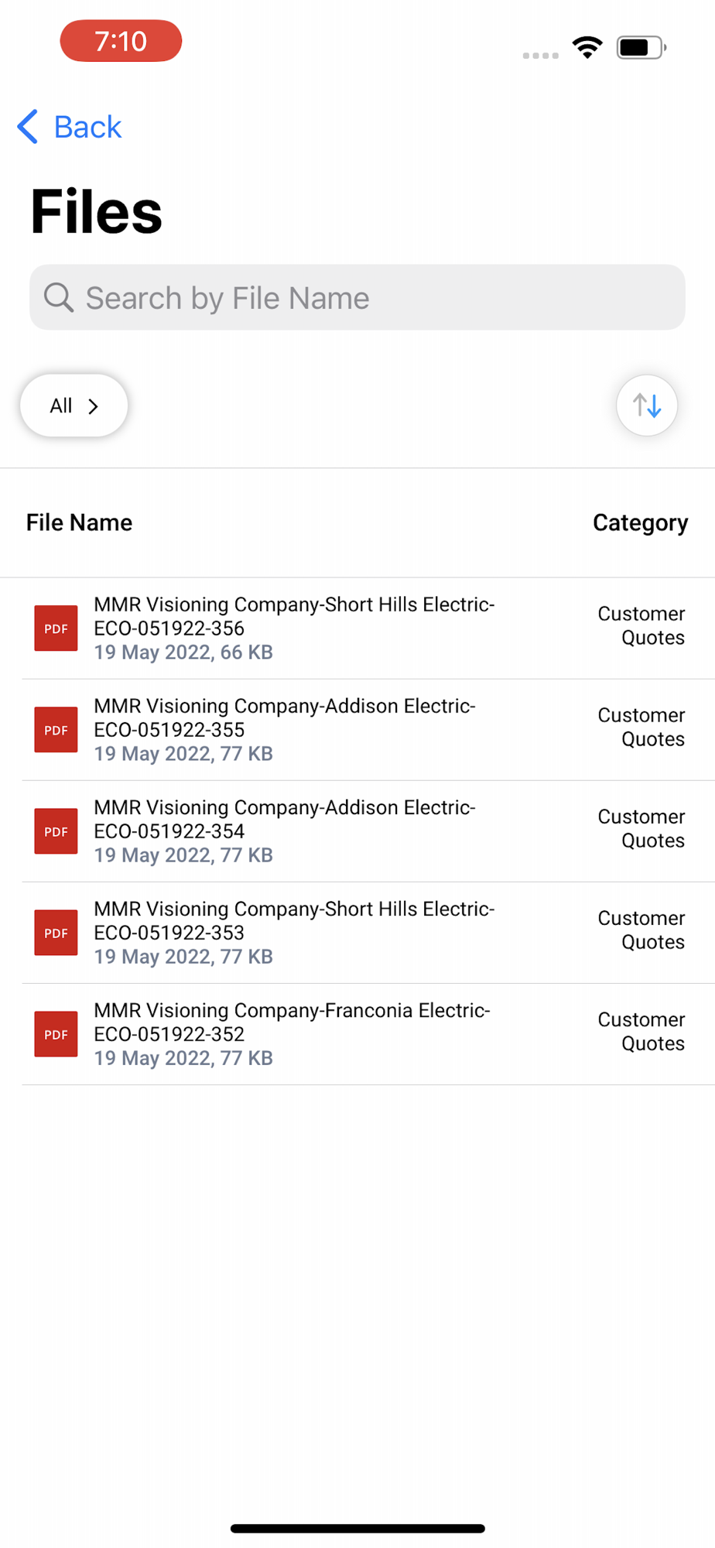Tap the File Name column header

point(79,523)
